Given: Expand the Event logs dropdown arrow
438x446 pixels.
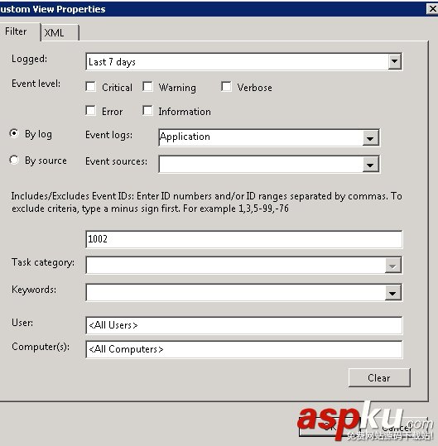Looking at the screenshot, I should point(370,138).
